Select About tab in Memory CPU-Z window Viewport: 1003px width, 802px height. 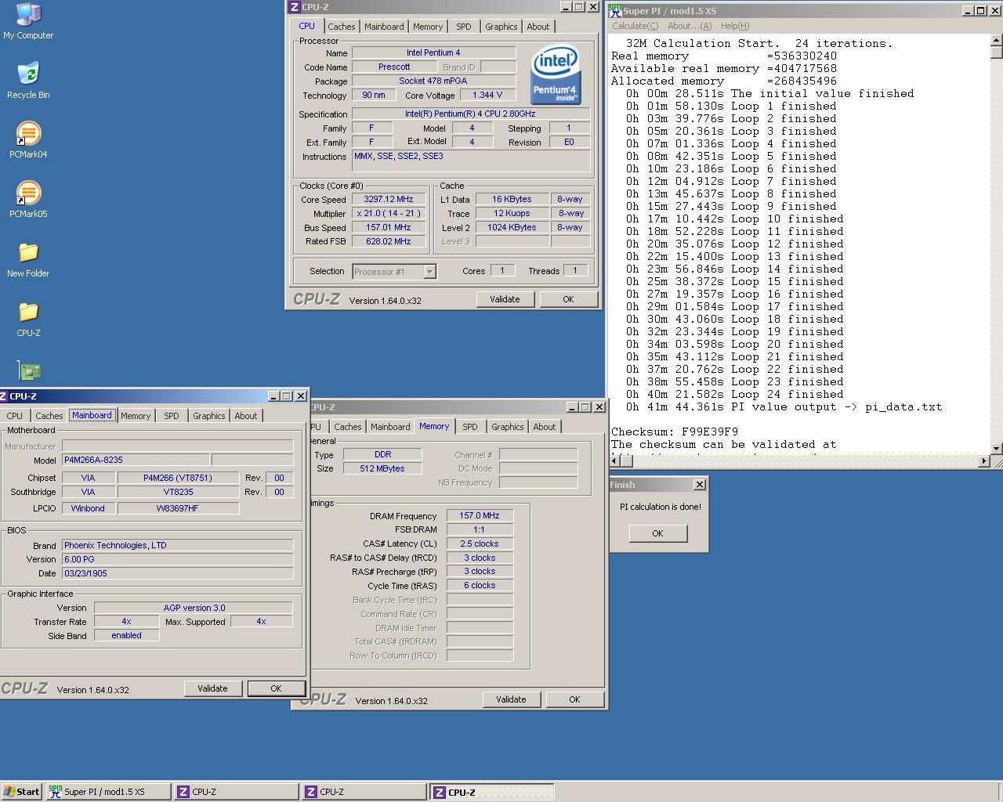click(x=545, y=427)
